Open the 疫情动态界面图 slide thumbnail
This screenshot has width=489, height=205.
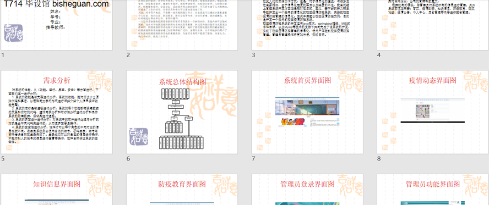click(432, 112)
